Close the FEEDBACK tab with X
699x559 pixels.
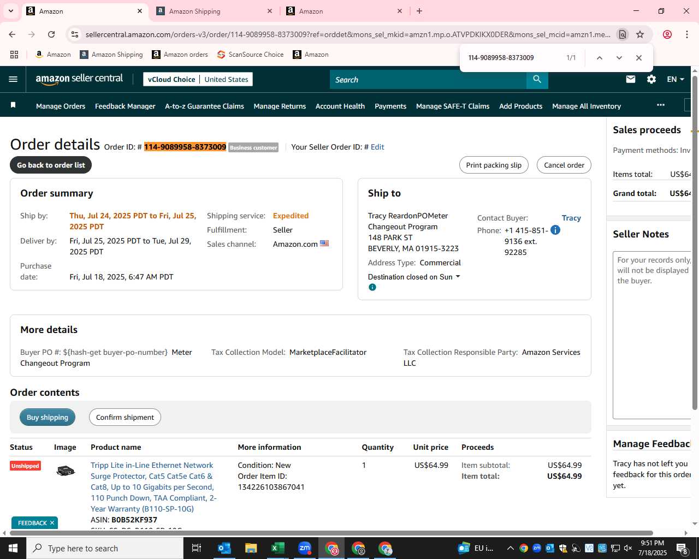click(x=52, y=523)
